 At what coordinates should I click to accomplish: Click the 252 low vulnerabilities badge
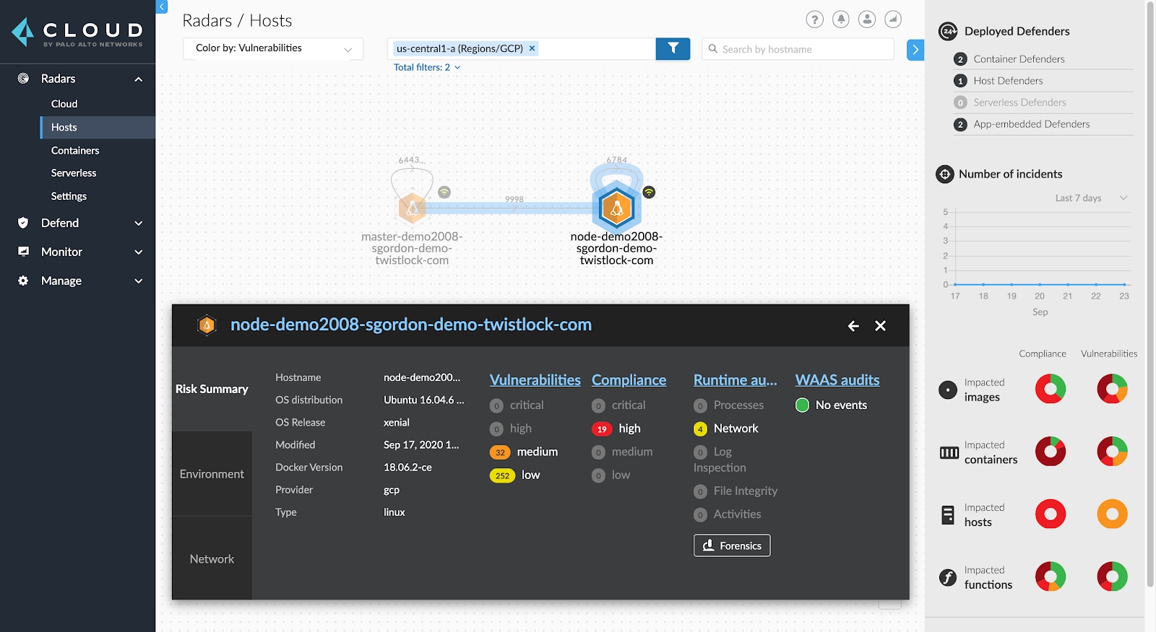[x=502, y=475]
